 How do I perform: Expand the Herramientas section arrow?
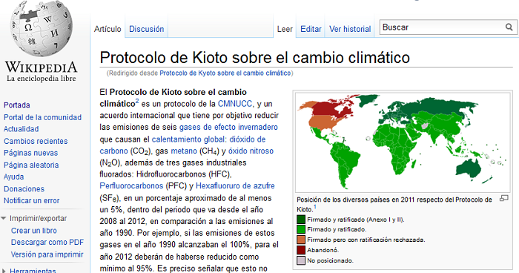click(x=4, y=271)
